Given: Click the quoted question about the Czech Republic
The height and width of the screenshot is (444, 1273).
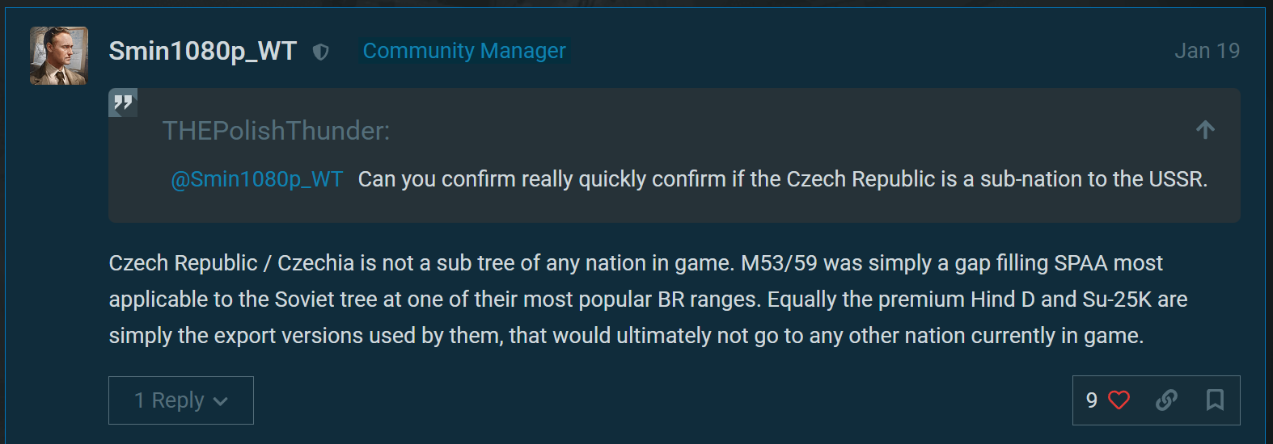Looking at the screenshot, I should coord(782,179).
